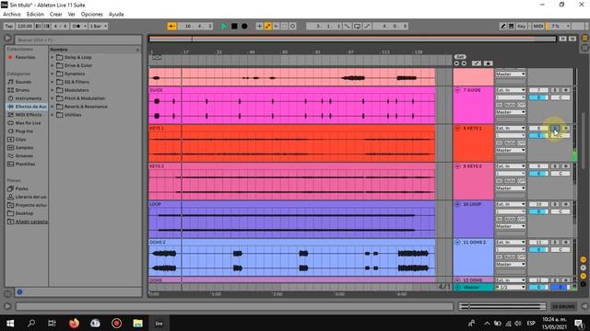
Task: Toggle the Follow playback button
Action: click(x=171, y=26)
